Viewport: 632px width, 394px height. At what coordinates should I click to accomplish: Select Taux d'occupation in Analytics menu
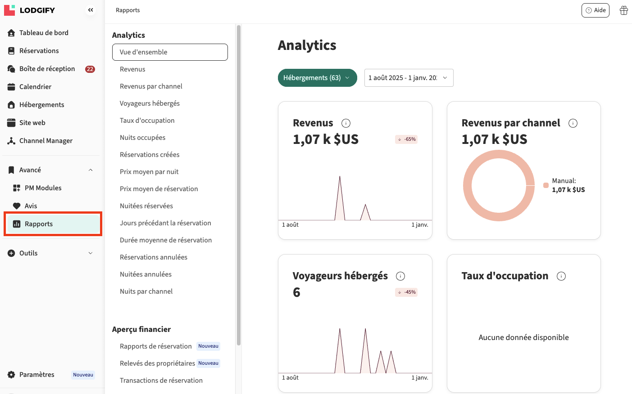[147, 121]
